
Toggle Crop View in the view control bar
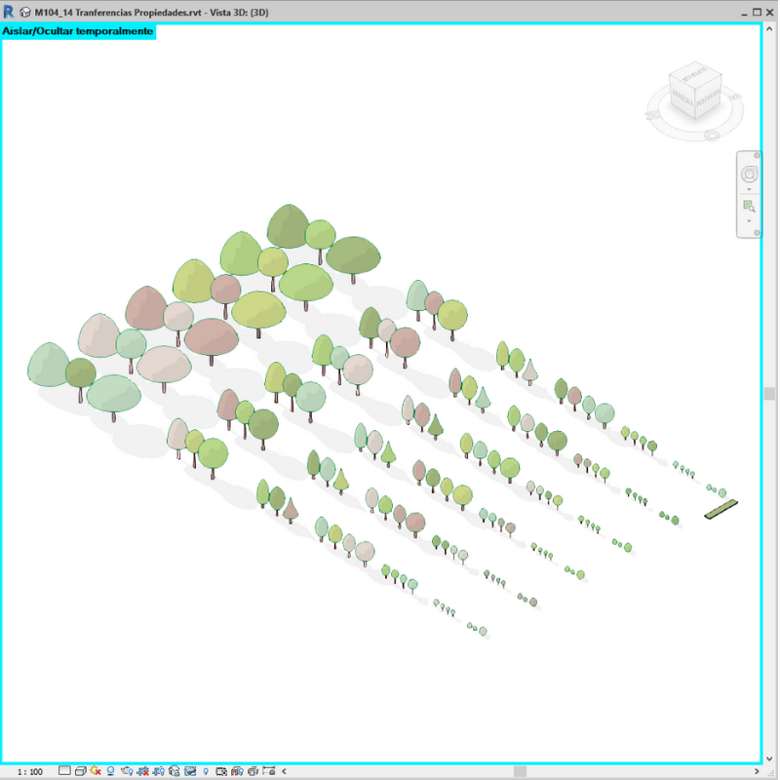(142, 771)
